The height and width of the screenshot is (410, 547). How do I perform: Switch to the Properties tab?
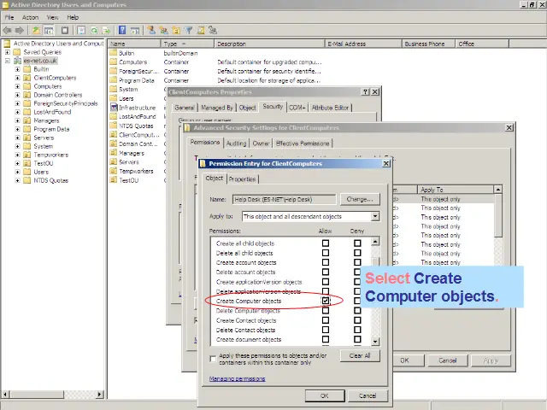tap(242, 179)
